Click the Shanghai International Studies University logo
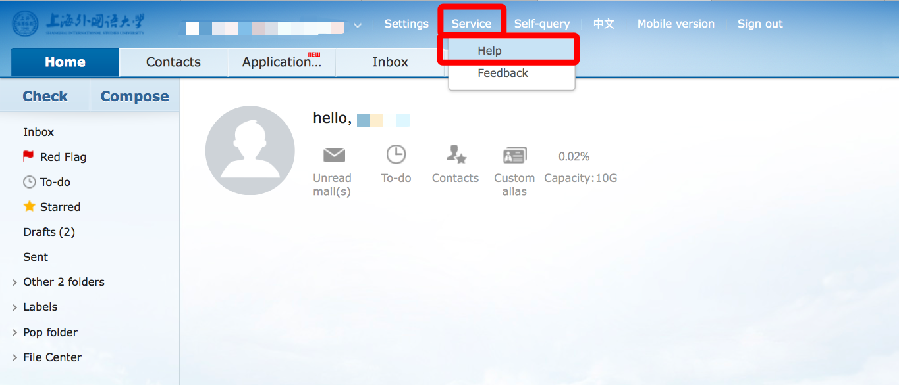 pos(78,24)
